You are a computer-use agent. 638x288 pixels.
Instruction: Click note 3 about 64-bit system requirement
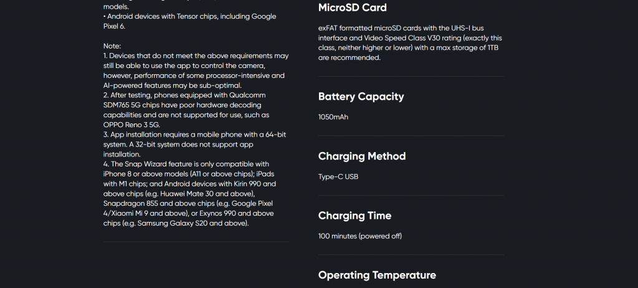tap(194, 144)
